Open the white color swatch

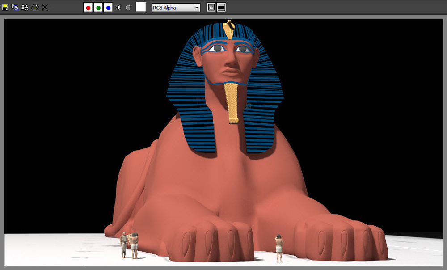[141, 7]
